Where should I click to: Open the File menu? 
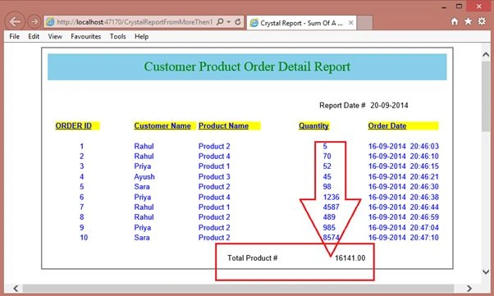[15, 37]
